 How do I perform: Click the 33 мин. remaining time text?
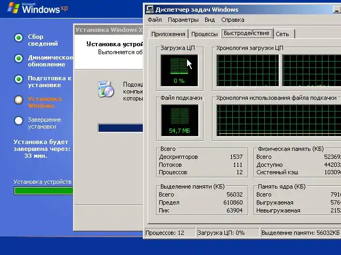36,156
